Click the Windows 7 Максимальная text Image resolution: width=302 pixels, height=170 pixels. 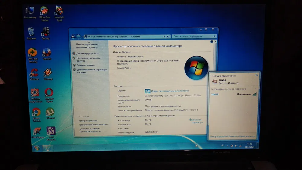[x=130, y=56]
